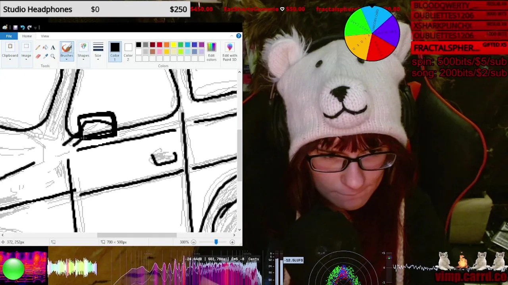Select the Pencil tool

38,47
